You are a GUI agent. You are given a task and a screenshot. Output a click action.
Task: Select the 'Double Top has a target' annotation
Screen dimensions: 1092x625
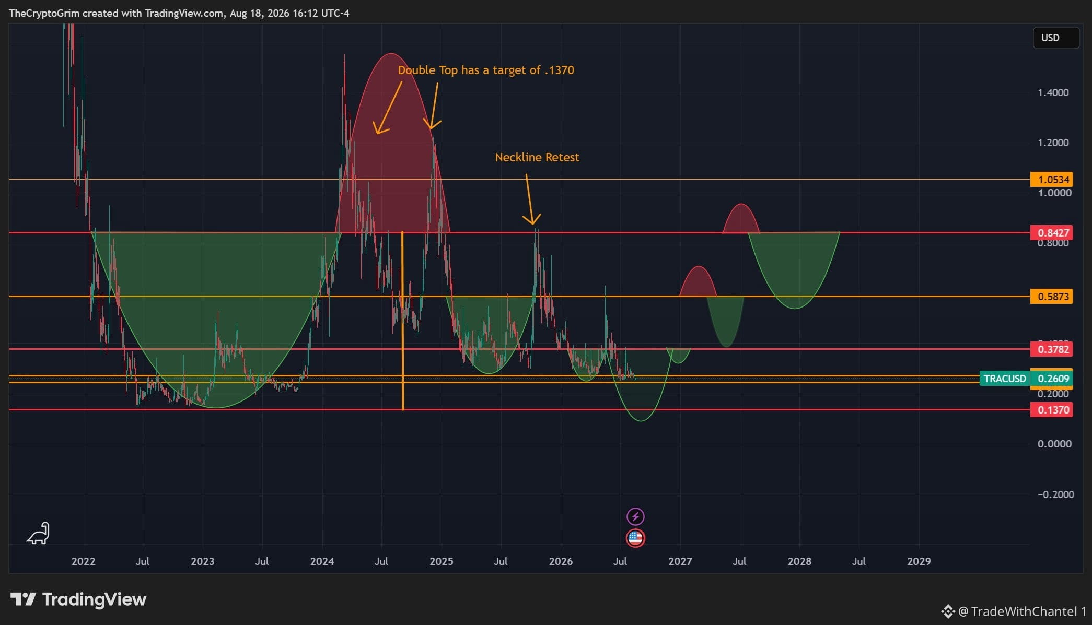tap(486, 70)
